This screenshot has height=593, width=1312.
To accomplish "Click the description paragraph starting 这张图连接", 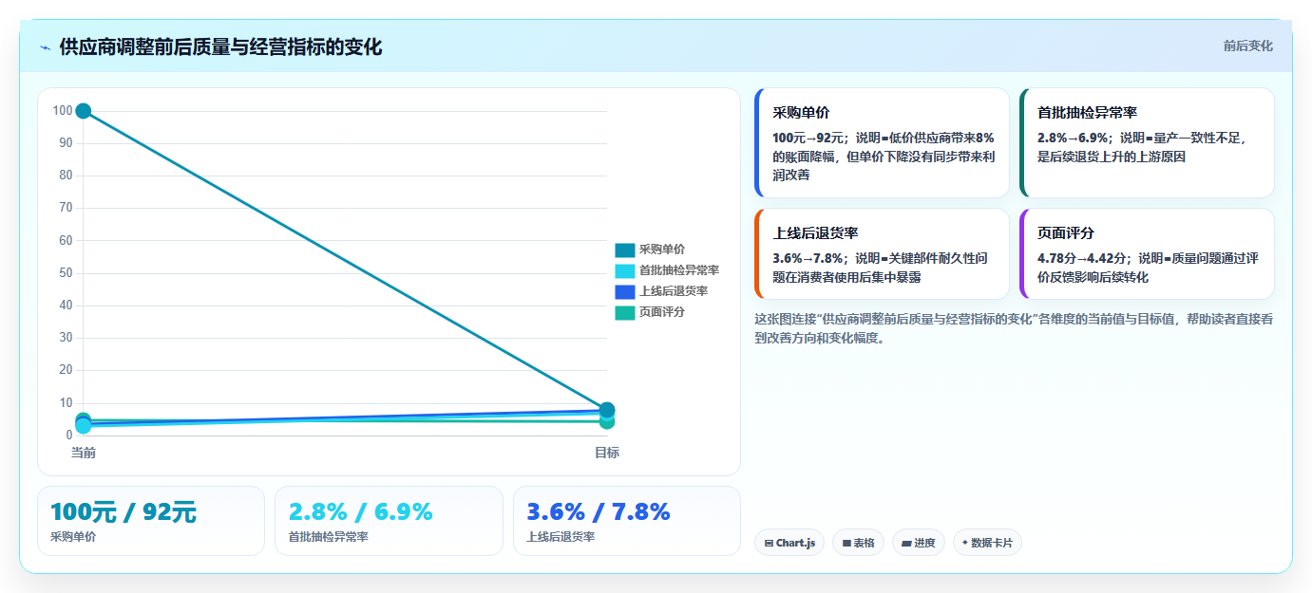I will click(1014, 328).
